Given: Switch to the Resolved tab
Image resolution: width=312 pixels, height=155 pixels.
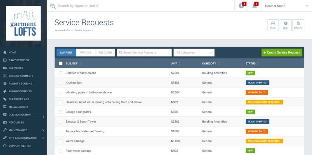Looking at the screenshot, I should coord(105,53).
